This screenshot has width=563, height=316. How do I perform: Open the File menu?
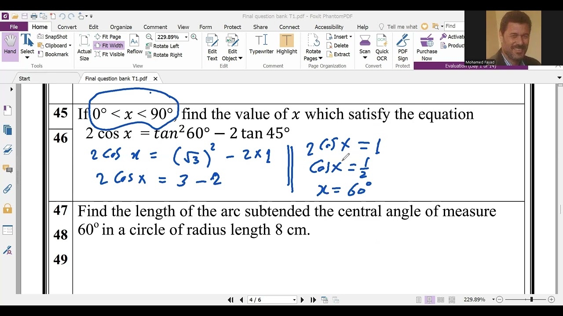coord(14,27)
